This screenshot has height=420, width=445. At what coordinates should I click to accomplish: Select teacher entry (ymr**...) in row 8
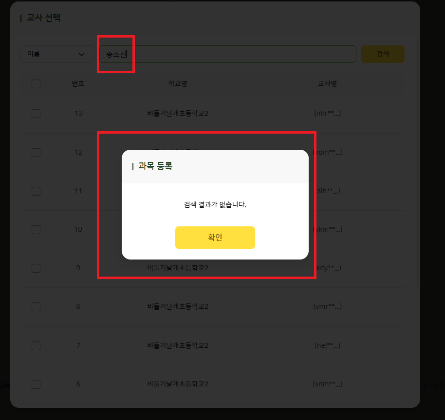[327, 306]
